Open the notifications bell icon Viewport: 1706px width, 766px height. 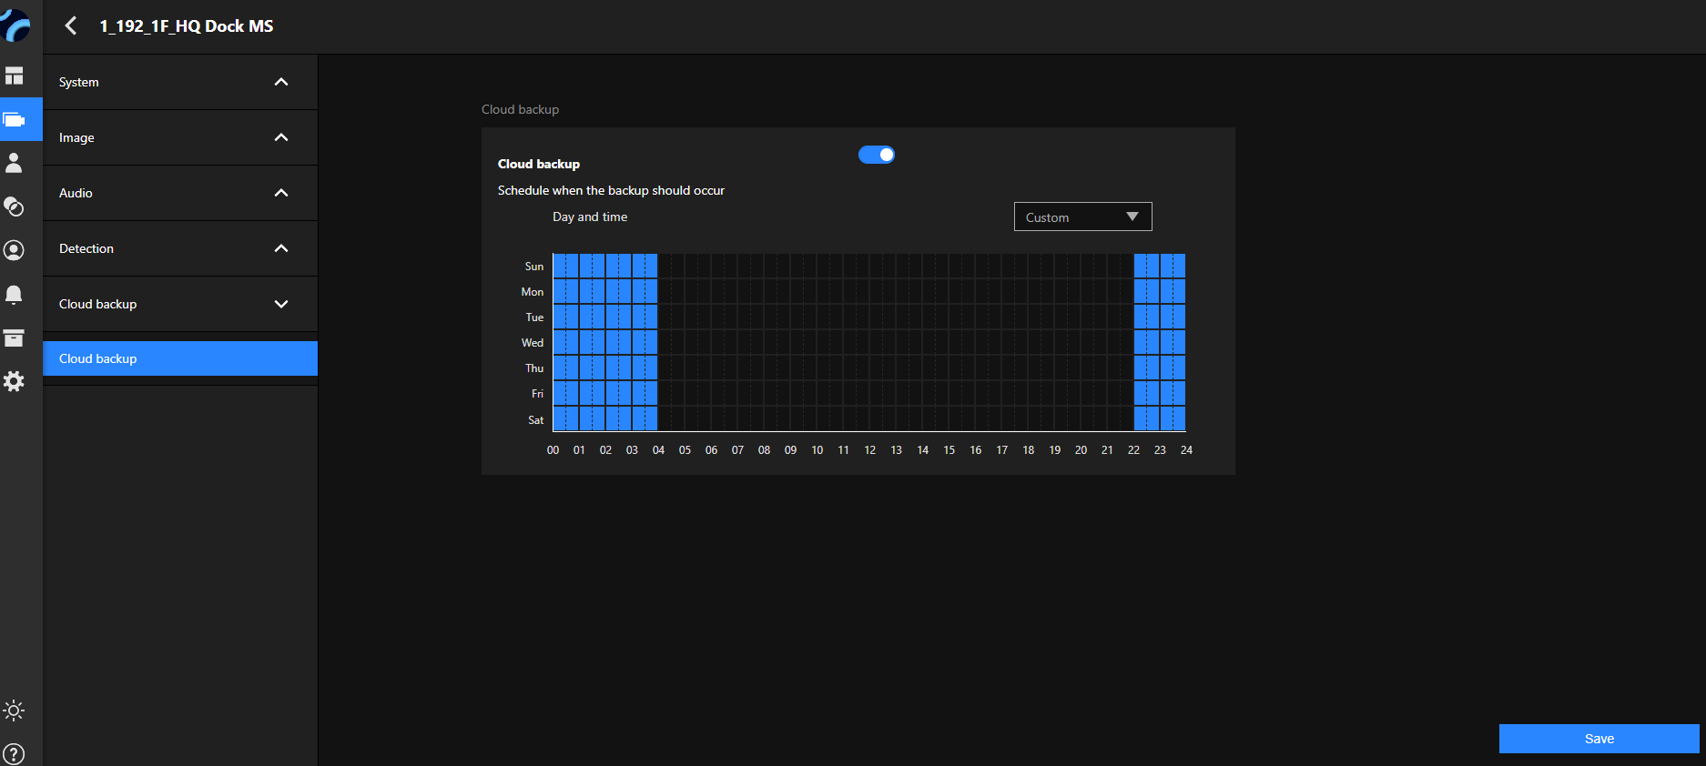tap(15, 294)
